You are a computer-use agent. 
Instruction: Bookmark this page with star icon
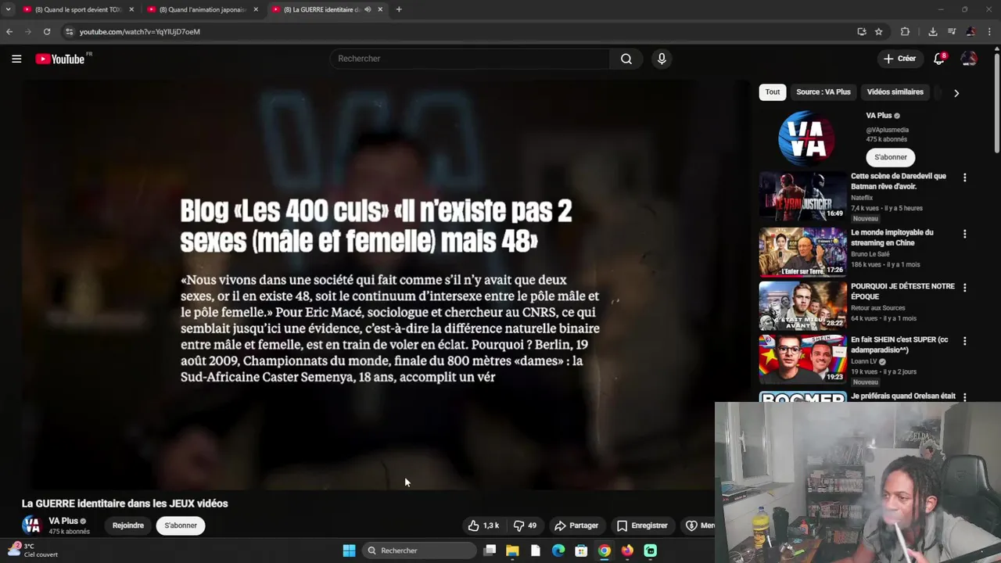click(879, 31)
